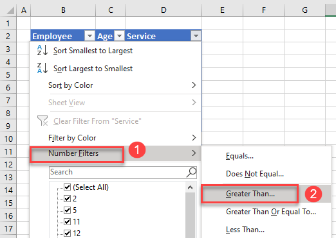Uncheck the checkbox for value 2
Viewport: 336px width, 238px height.
click(x=67, y=198)
